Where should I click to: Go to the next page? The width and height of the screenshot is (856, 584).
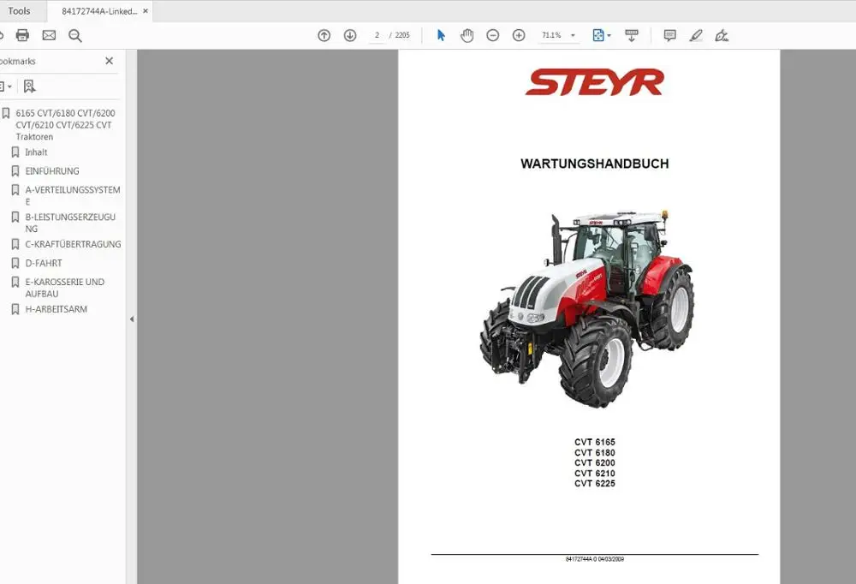pos(350,35)
